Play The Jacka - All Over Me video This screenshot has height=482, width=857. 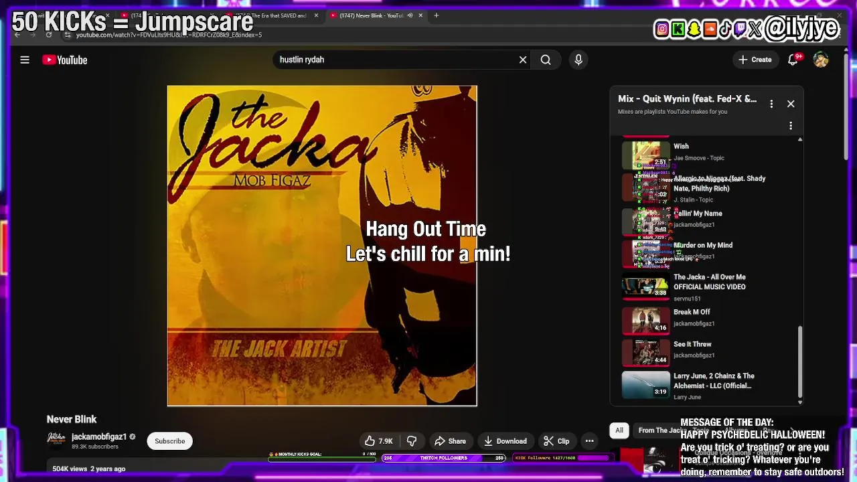coord(706,287)
